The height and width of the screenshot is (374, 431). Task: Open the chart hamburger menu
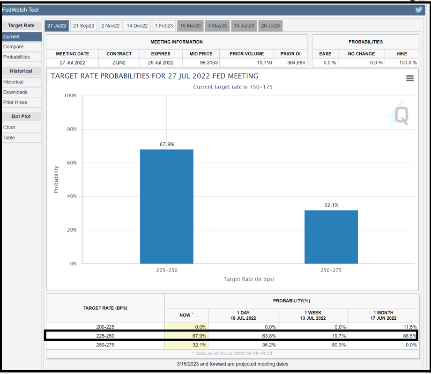(x=410, y=79)
